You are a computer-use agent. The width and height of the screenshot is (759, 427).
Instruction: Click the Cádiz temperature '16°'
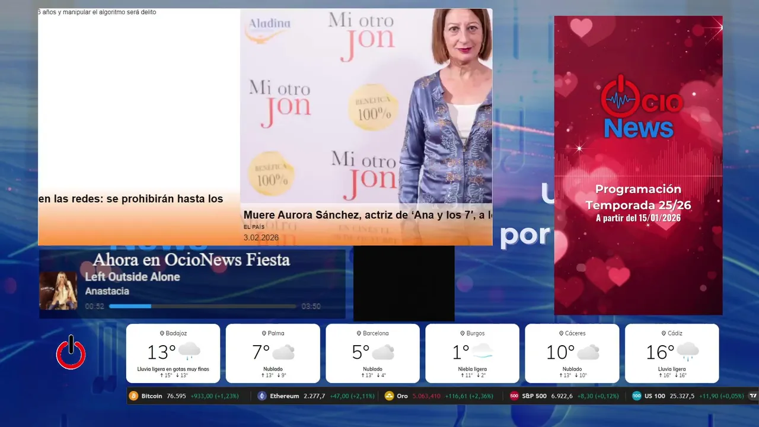(x=660, y=352)
